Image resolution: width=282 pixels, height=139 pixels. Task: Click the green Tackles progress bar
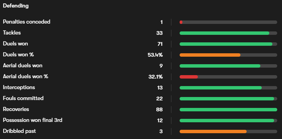pos(224,33)
